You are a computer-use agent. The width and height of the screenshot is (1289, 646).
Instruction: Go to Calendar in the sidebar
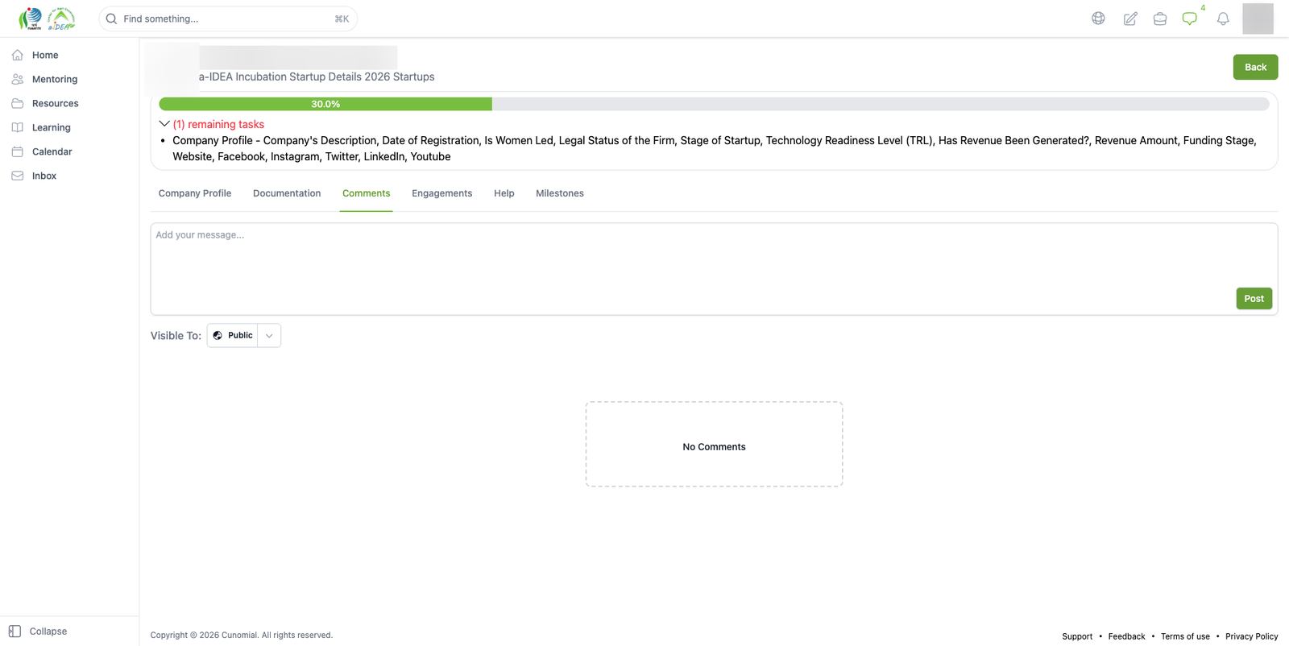click(52, 151)
